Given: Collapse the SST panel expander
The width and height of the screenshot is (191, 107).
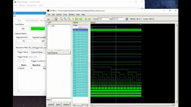Looking at the screenshot, I should click(47, 23).
